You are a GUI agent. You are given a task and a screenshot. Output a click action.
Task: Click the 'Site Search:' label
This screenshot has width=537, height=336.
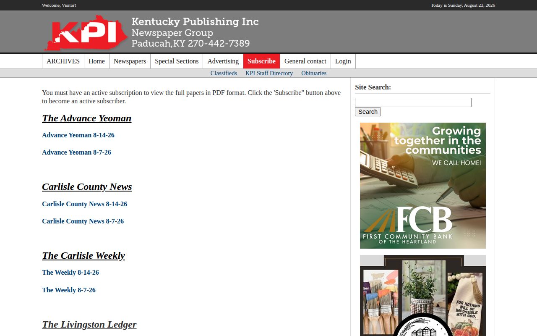(x=373, y=87)
